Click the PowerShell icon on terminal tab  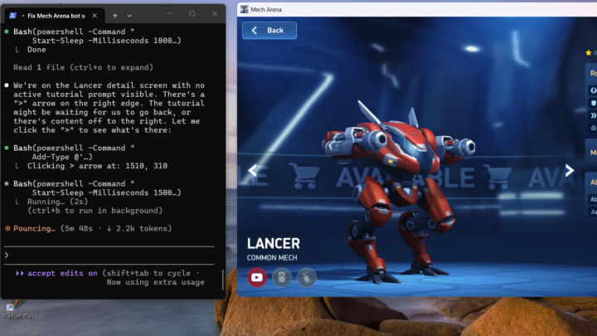[x=12, y=16]
